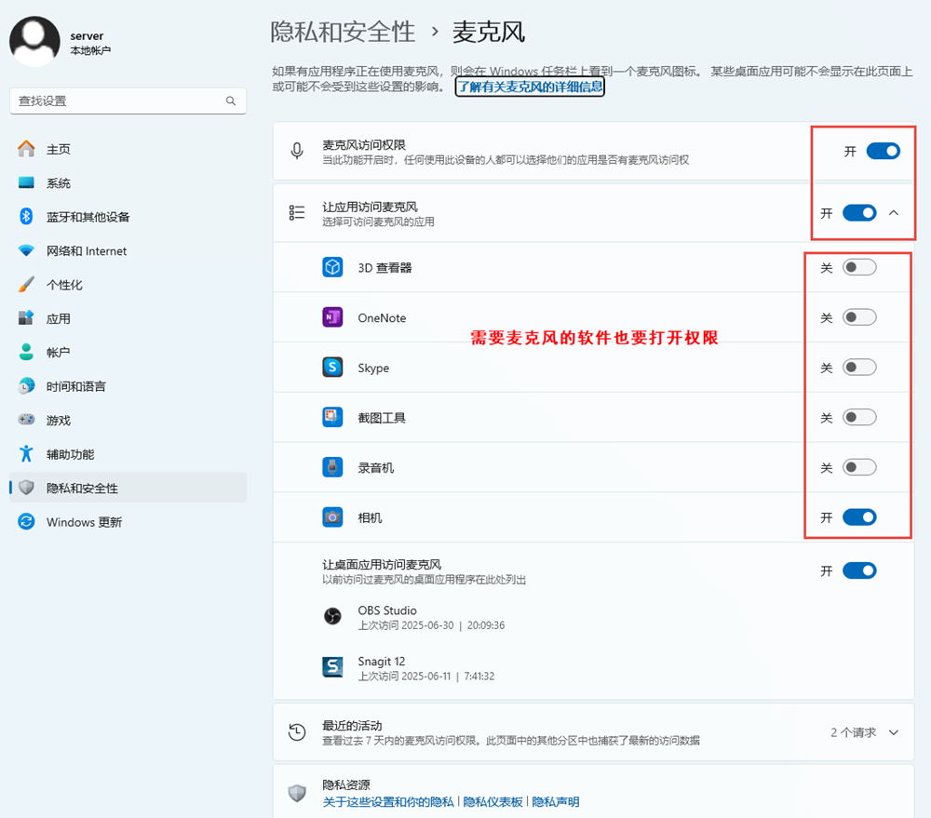Open 蓝牙和其他设备 settings
This screenshot has width=931, height=818.
pos(128,217)
